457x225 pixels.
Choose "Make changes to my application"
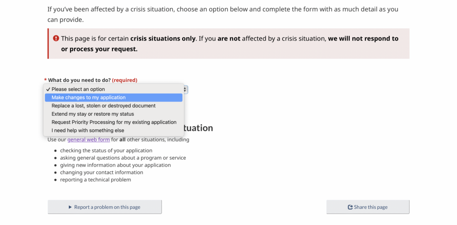tap(89, 97)
